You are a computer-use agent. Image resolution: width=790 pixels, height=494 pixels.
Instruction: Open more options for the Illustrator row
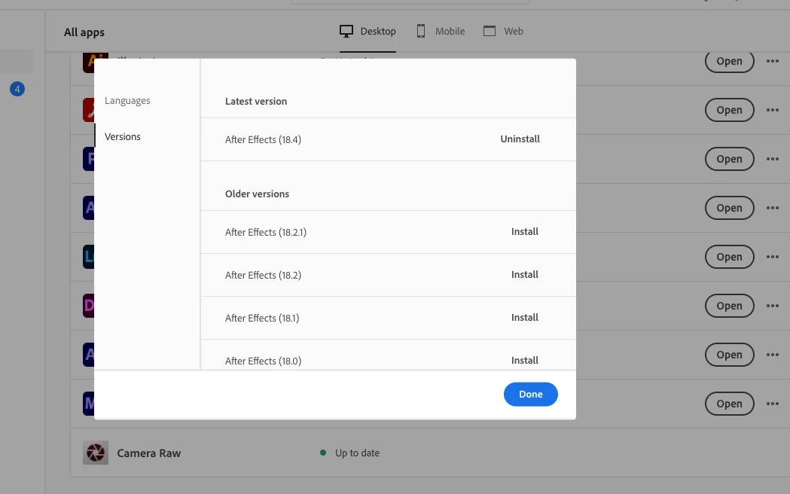[773, 61]
